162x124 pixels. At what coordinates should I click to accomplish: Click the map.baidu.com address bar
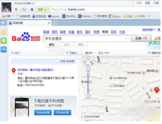point(105,10)
